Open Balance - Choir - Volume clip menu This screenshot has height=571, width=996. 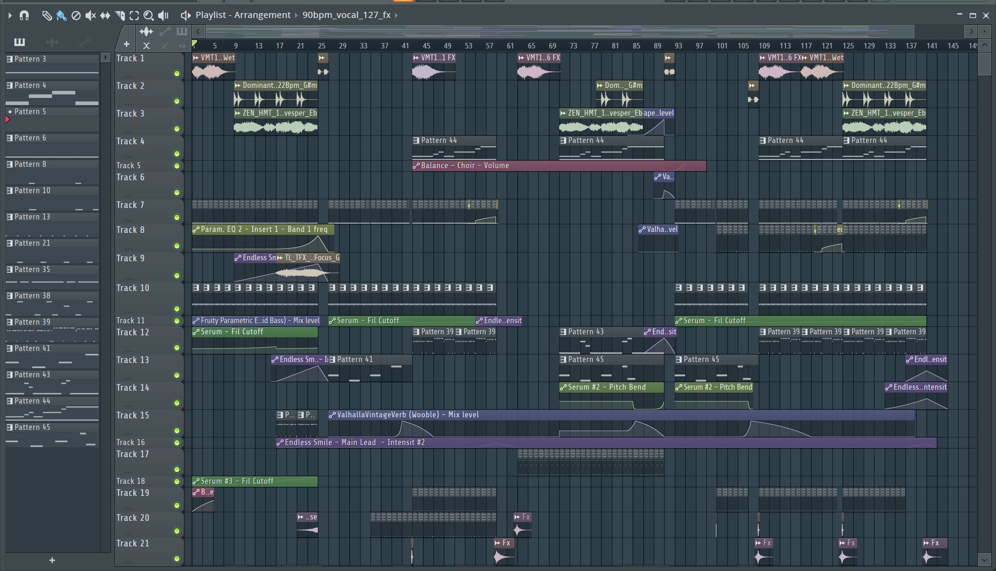[x=416, y=166]
